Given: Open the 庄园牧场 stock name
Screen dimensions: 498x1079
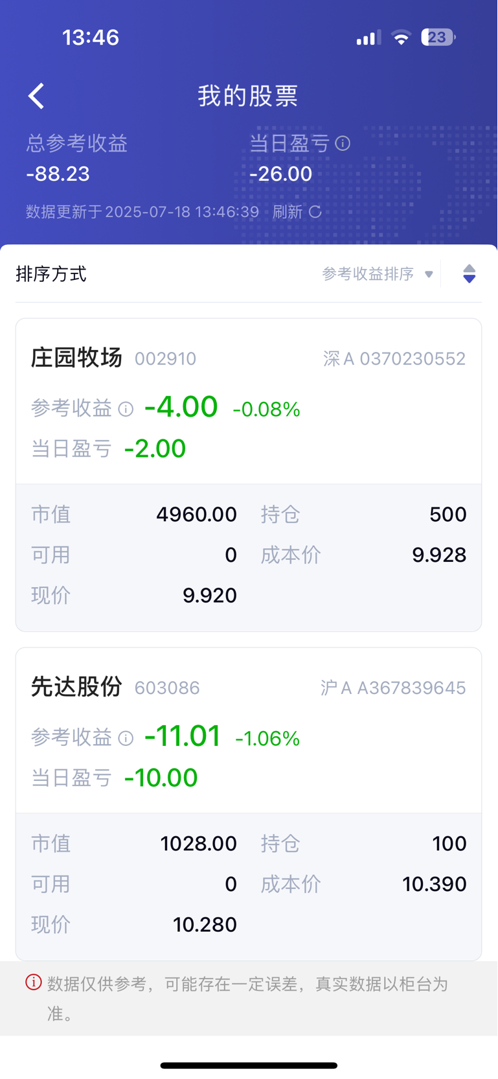Looking at the screenshot, I should pyautogui.click(x=76, y=358).
